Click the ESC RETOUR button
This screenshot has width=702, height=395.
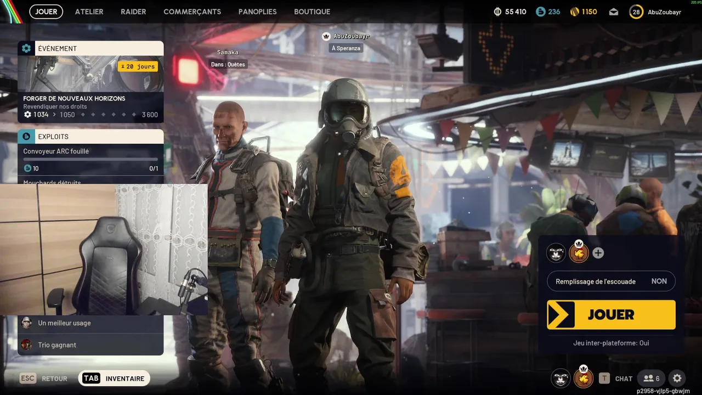(x=43, y=379)
